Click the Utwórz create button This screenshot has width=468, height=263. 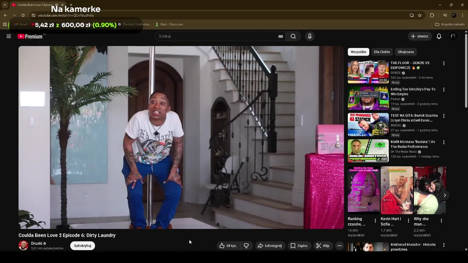tap(420, 36)
